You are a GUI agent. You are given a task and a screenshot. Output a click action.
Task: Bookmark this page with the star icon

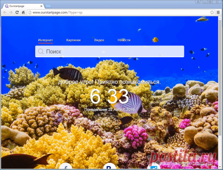(212, 12)
